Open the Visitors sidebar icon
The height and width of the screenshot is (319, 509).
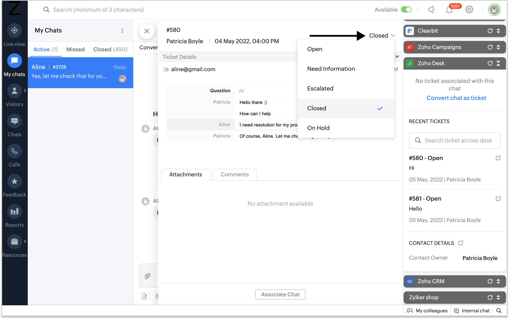tap(14, 91)
